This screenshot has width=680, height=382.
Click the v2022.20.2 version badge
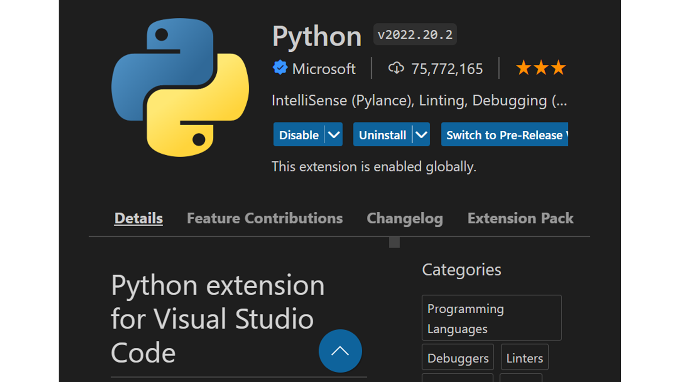coord(415,34)
